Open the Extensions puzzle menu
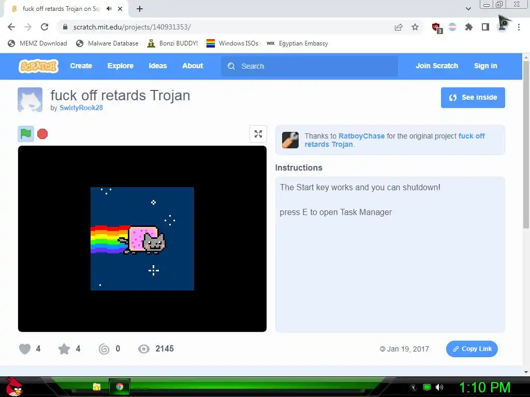This screenshot has width=530, height=397. (469, 27)
